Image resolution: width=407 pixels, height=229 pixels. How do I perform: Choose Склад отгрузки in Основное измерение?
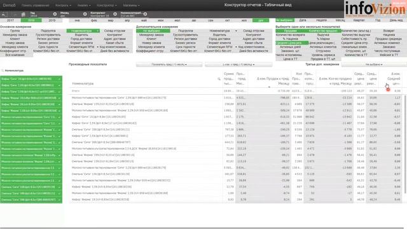114,31
